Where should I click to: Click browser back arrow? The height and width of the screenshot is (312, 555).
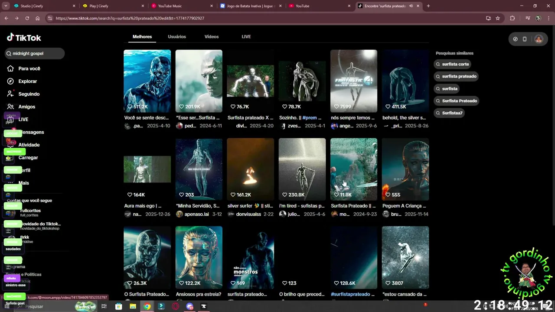coord(6,18)
